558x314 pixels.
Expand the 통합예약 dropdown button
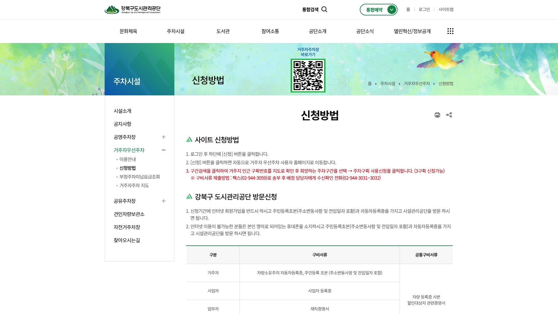coord(379,10)
